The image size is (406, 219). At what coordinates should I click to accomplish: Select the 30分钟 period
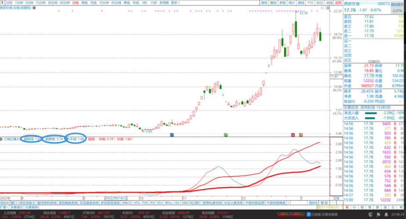53,3
